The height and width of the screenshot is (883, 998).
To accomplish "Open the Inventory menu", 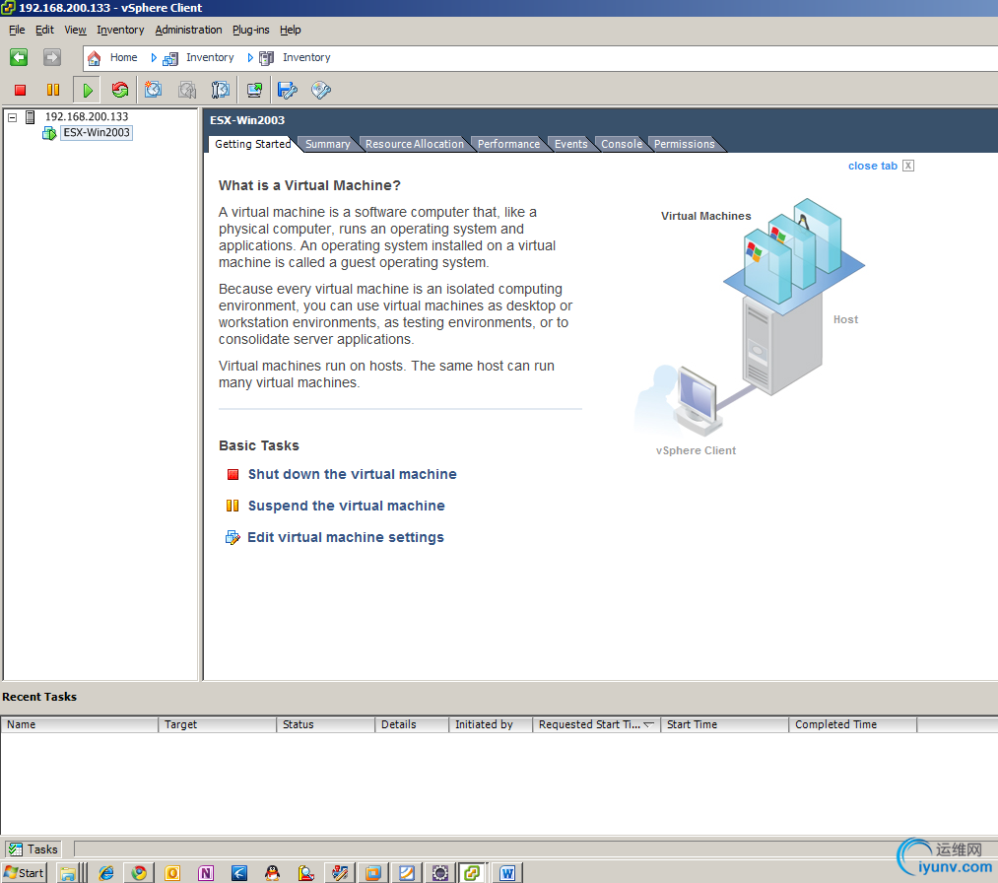I will click(120, 30).
